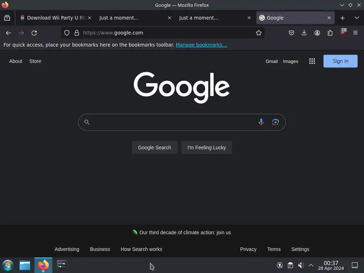Open tracking protection shield icon
364x273 pixels.
(67, 33)
